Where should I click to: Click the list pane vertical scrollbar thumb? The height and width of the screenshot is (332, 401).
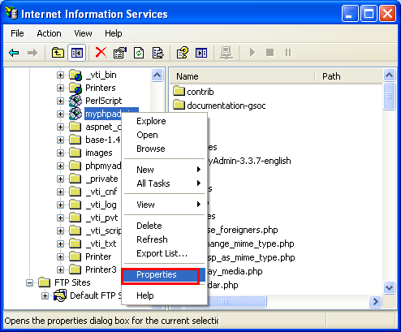pos(390,96)
